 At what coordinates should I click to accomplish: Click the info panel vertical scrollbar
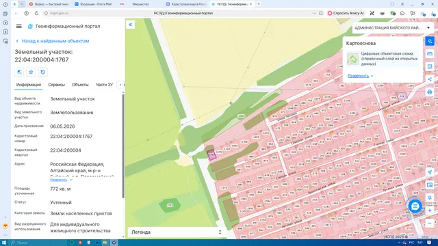(123, 146)
